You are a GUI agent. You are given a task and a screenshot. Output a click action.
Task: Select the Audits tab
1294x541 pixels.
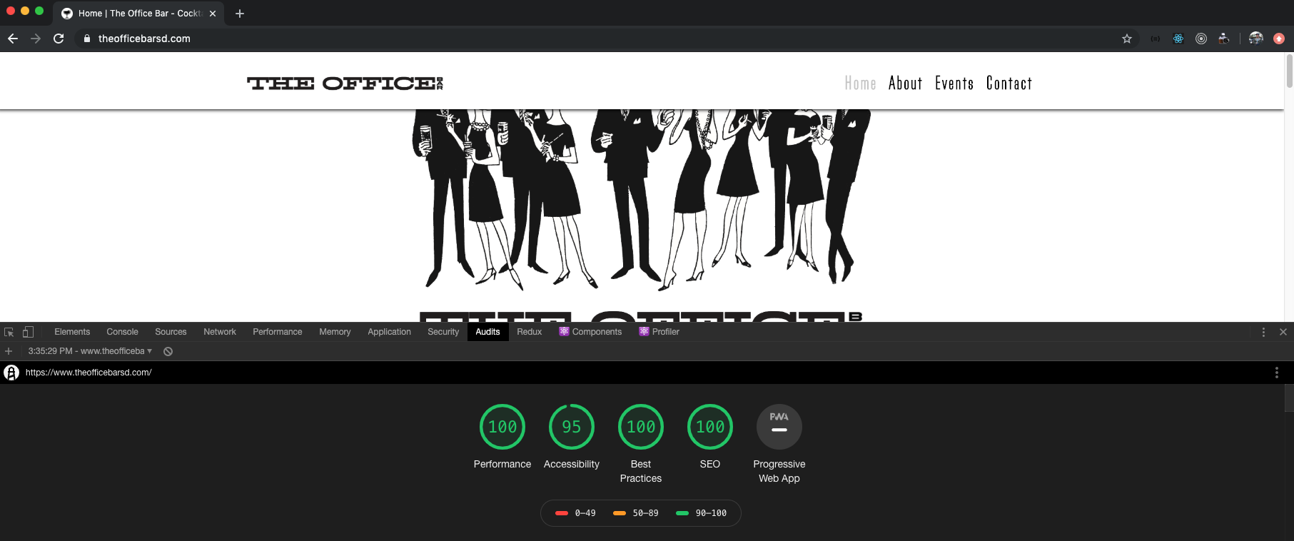(487, 332)
